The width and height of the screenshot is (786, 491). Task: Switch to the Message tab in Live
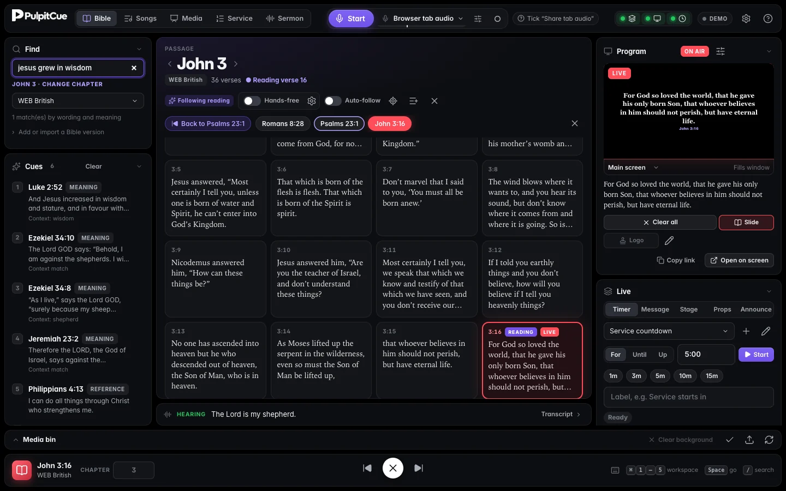tap(655, 309)
